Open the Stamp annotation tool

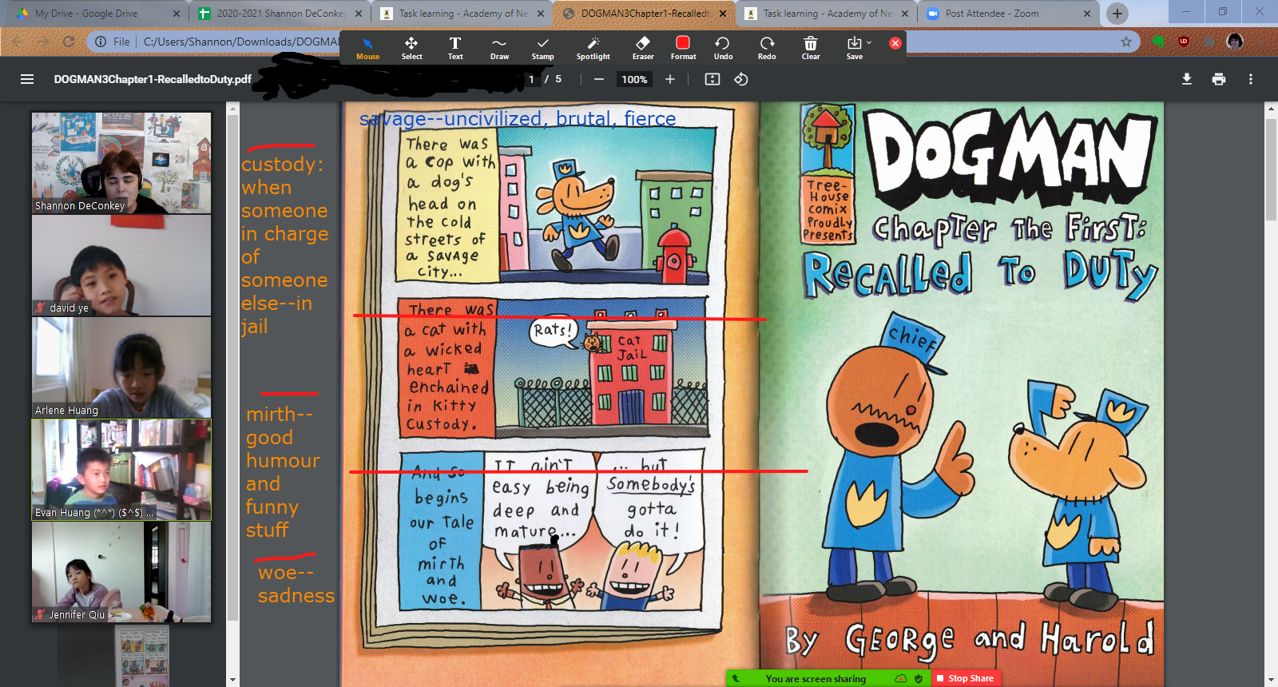pyautogui.click(x=543, y=48)
